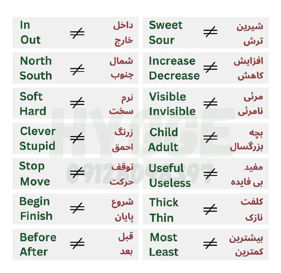Viewport: 281px width, 273px height.
Task: Click the word Thick
Action: [164, 202]
